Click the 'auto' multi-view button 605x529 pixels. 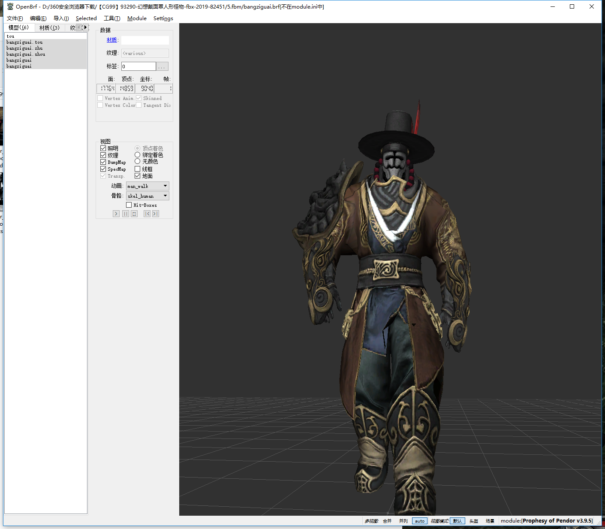pyautogui.click(x=420, y=521)
